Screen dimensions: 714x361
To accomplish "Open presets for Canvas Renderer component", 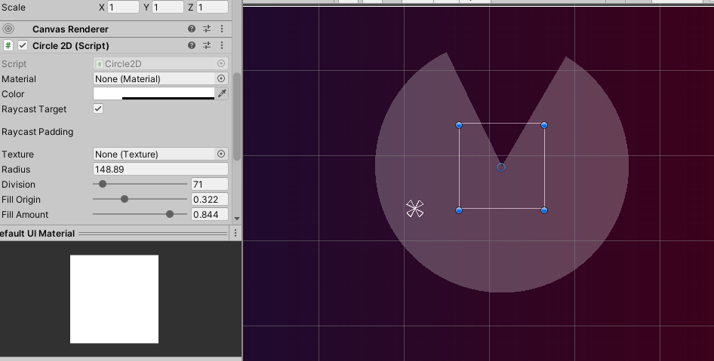I will pyautogui.click(x=207, y=29).
